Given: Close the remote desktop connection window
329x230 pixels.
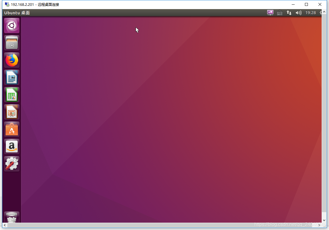Looking at the screenshot, I should [320, 4].
